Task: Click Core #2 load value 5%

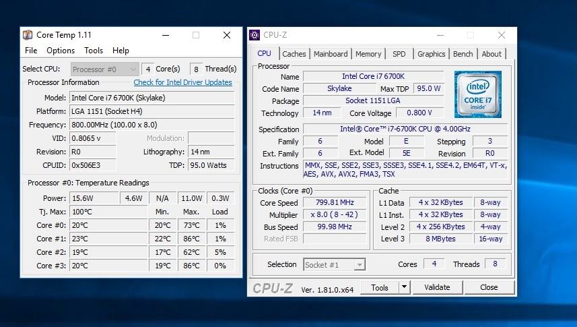Action: coord(220,252)
